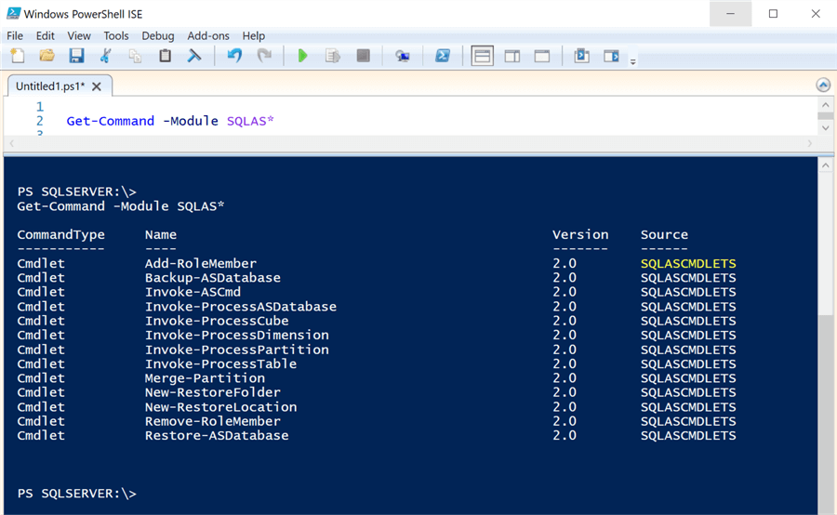Click Backup-ASDatabase in the output
Viewport: 837px width, 515px height.
tap(212, 278)
